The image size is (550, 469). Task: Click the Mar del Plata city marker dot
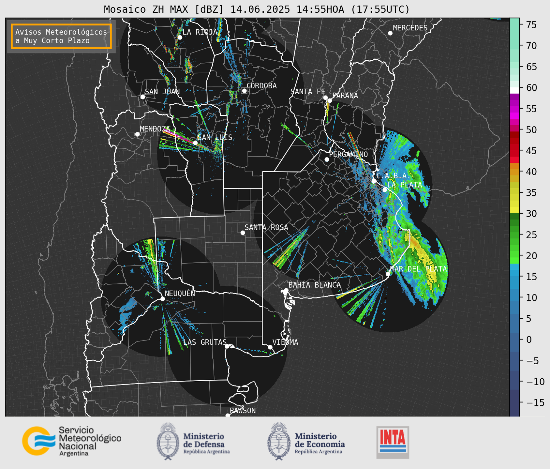pos(388,274)
